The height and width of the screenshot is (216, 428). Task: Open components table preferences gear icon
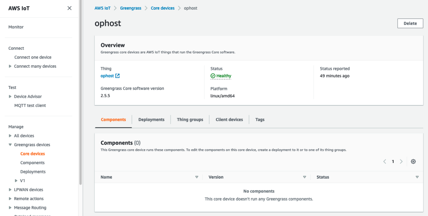(413, 161)
